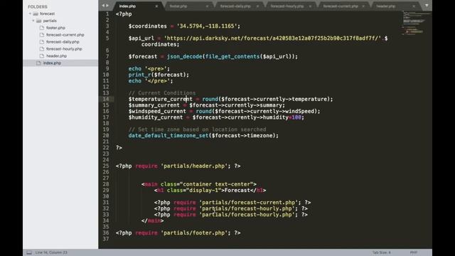Image resolution: width=455 pixels, height=256 pixels.
Task: Open forecast-current.php from the sidebar
Action: click(x=65, y=35)
